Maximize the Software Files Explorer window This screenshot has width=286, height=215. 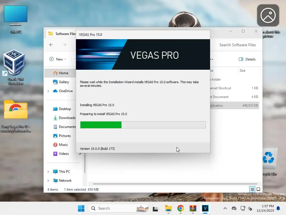tap(243, 31)
